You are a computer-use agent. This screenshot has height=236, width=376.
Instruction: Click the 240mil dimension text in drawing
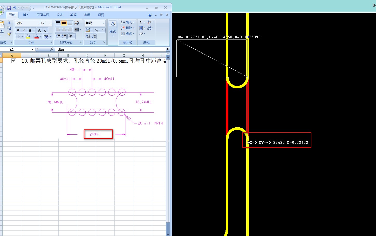[x=95, y=134]
